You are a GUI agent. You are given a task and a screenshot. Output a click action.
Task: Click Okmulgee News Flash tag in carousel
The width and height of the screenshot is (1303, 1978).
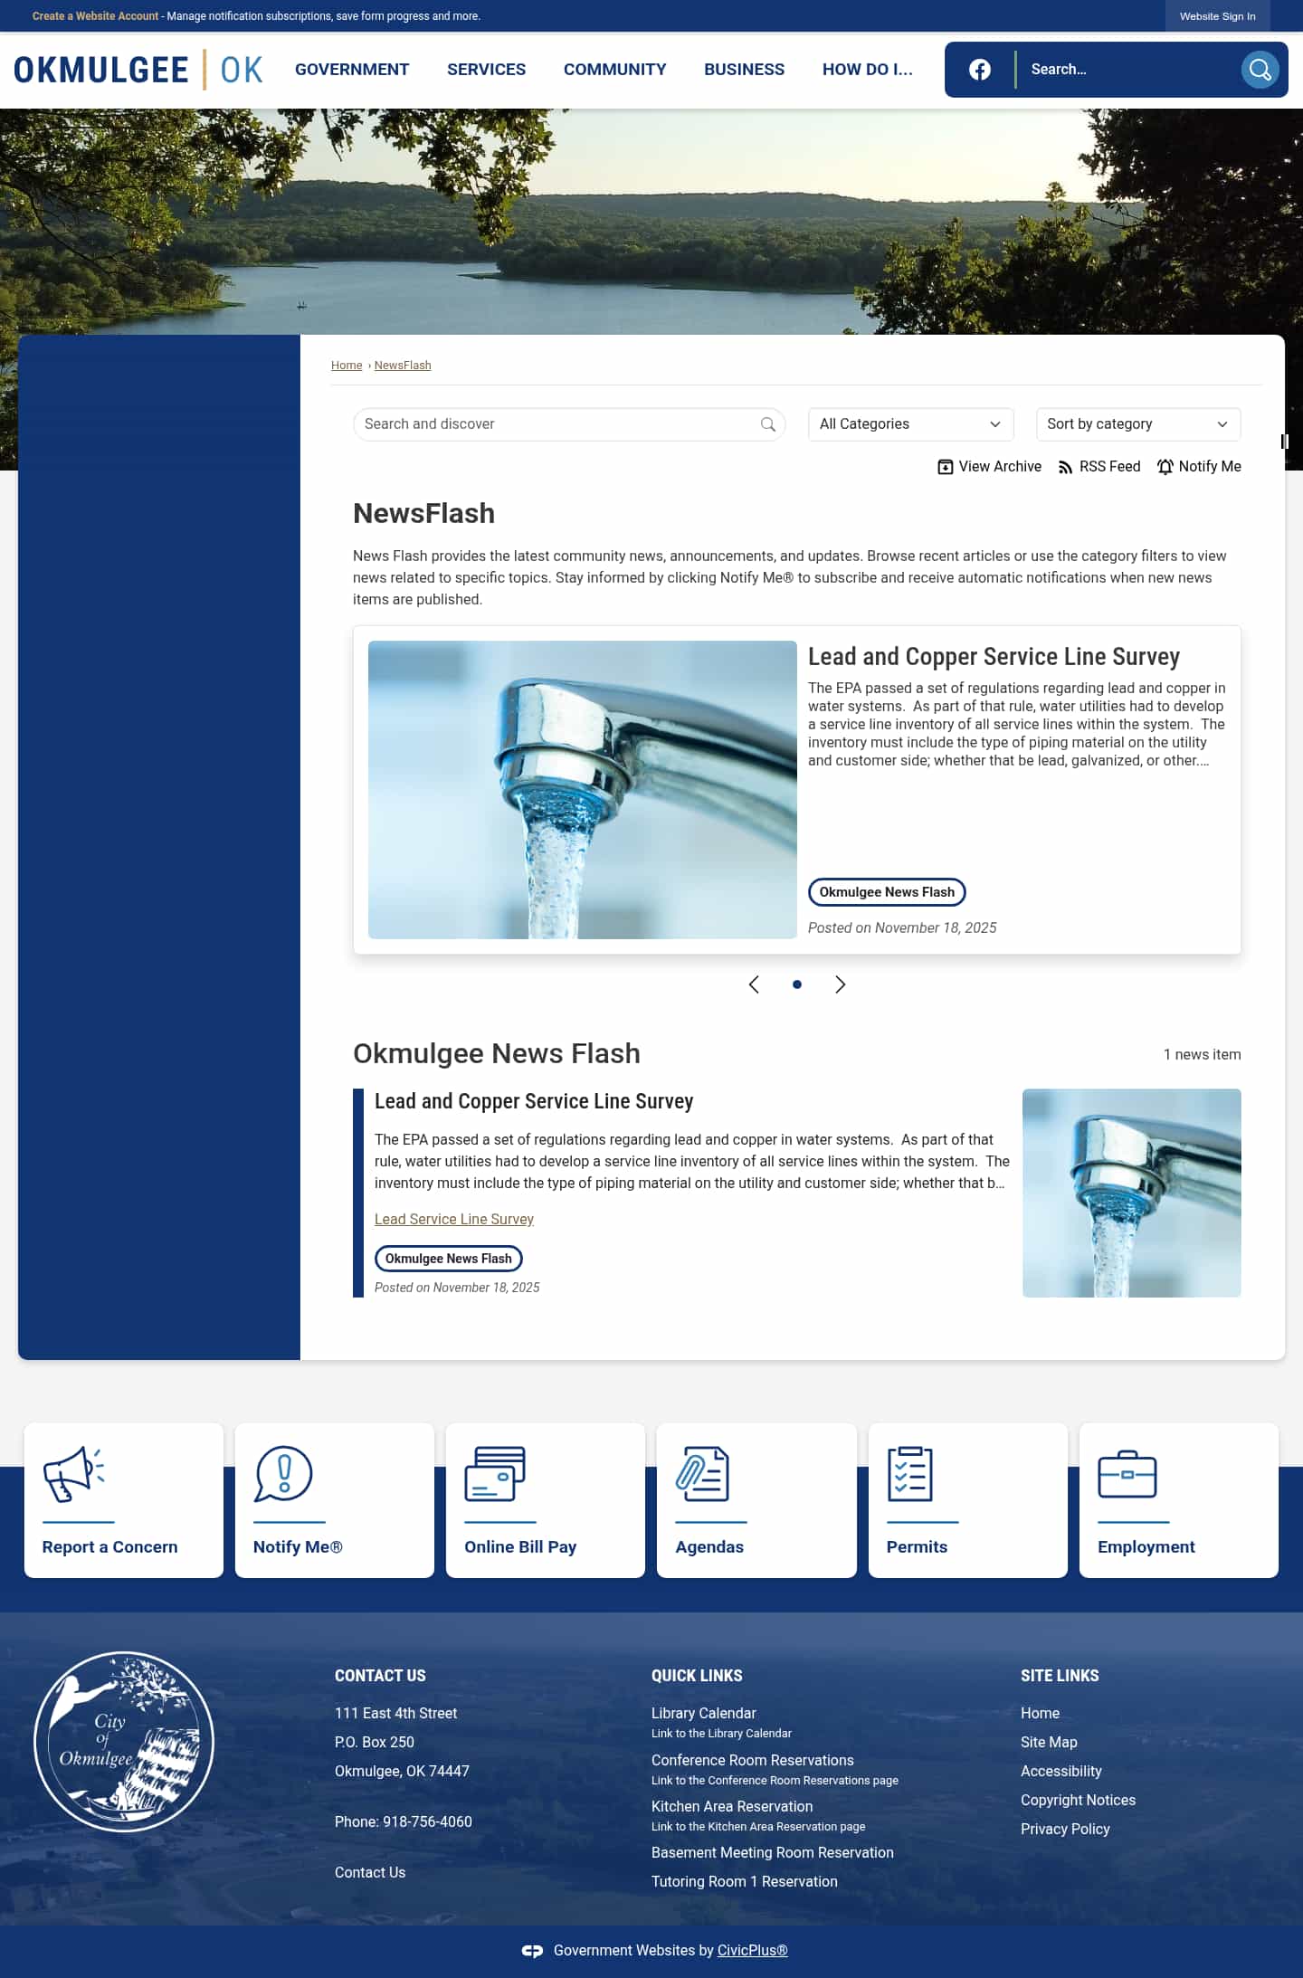point(887,892)
